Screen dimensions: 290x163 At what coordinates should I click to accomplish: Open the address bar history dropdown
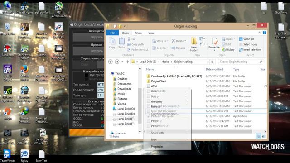click(208, 62)
